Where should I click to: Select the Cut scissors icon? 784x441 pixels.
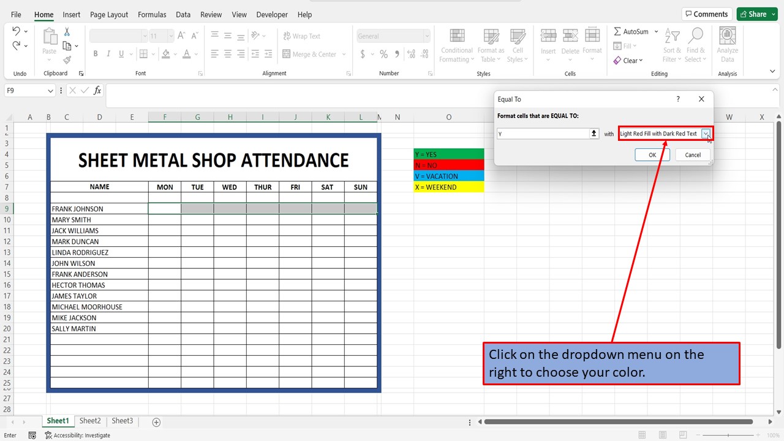67,32
